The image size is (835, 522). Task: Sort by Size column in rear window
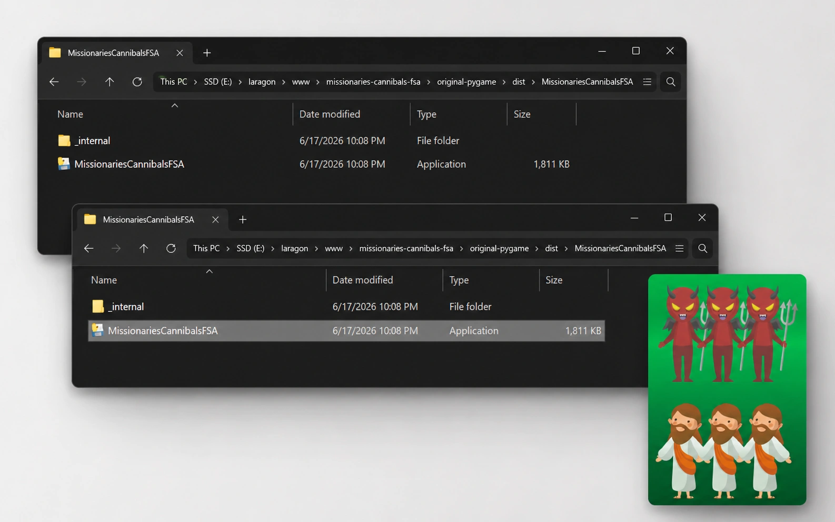coord(522,114)
